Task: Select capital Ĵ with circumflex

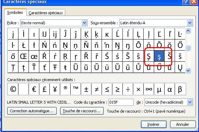Action: pyautogui.click(x=65, y=34)
